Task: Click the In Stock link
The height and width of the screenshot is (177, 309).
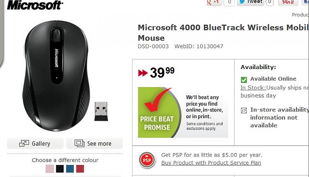Action: point(253,88)
